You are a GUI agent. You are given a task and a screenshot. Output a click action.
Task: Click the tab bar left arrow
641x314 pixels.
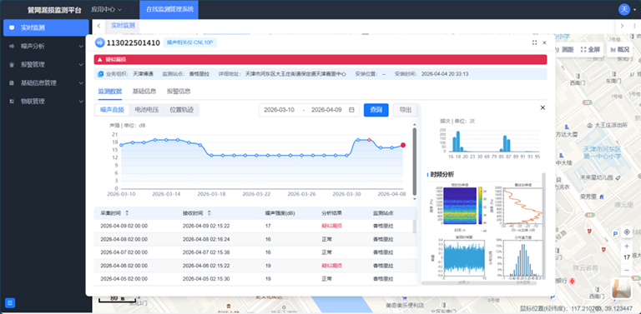coord(99,26)
